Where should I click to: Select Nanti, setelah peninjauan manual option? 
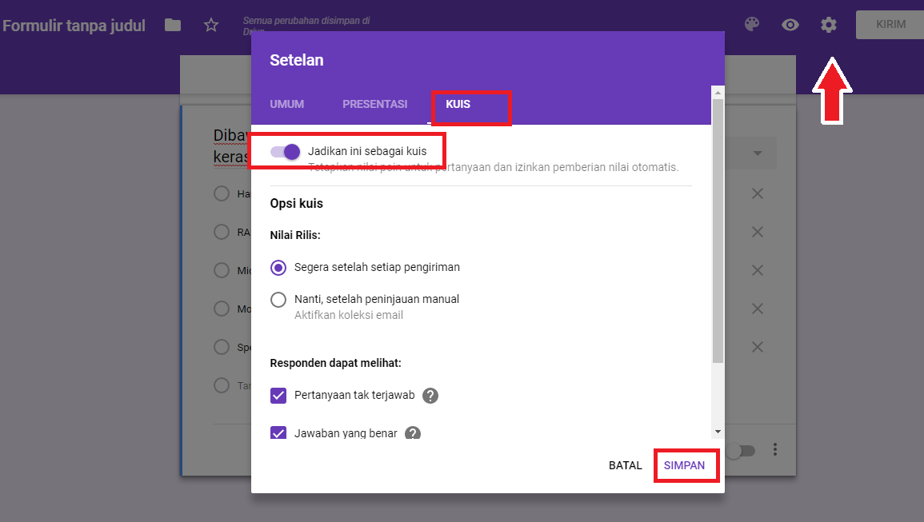point(278,300)
